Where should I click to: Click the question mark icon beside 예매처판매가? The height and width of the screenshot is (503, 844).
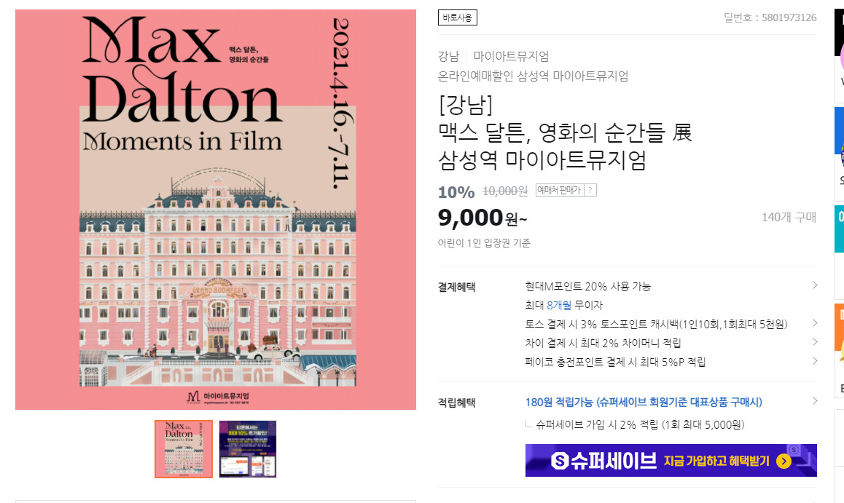pyautogui.click(x=590, y=190)
